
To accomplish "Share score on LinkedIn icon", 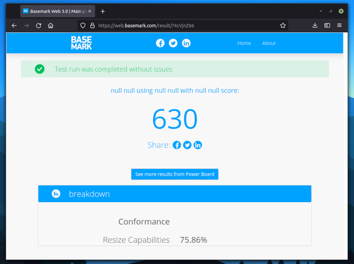I will tap(198, 145).
